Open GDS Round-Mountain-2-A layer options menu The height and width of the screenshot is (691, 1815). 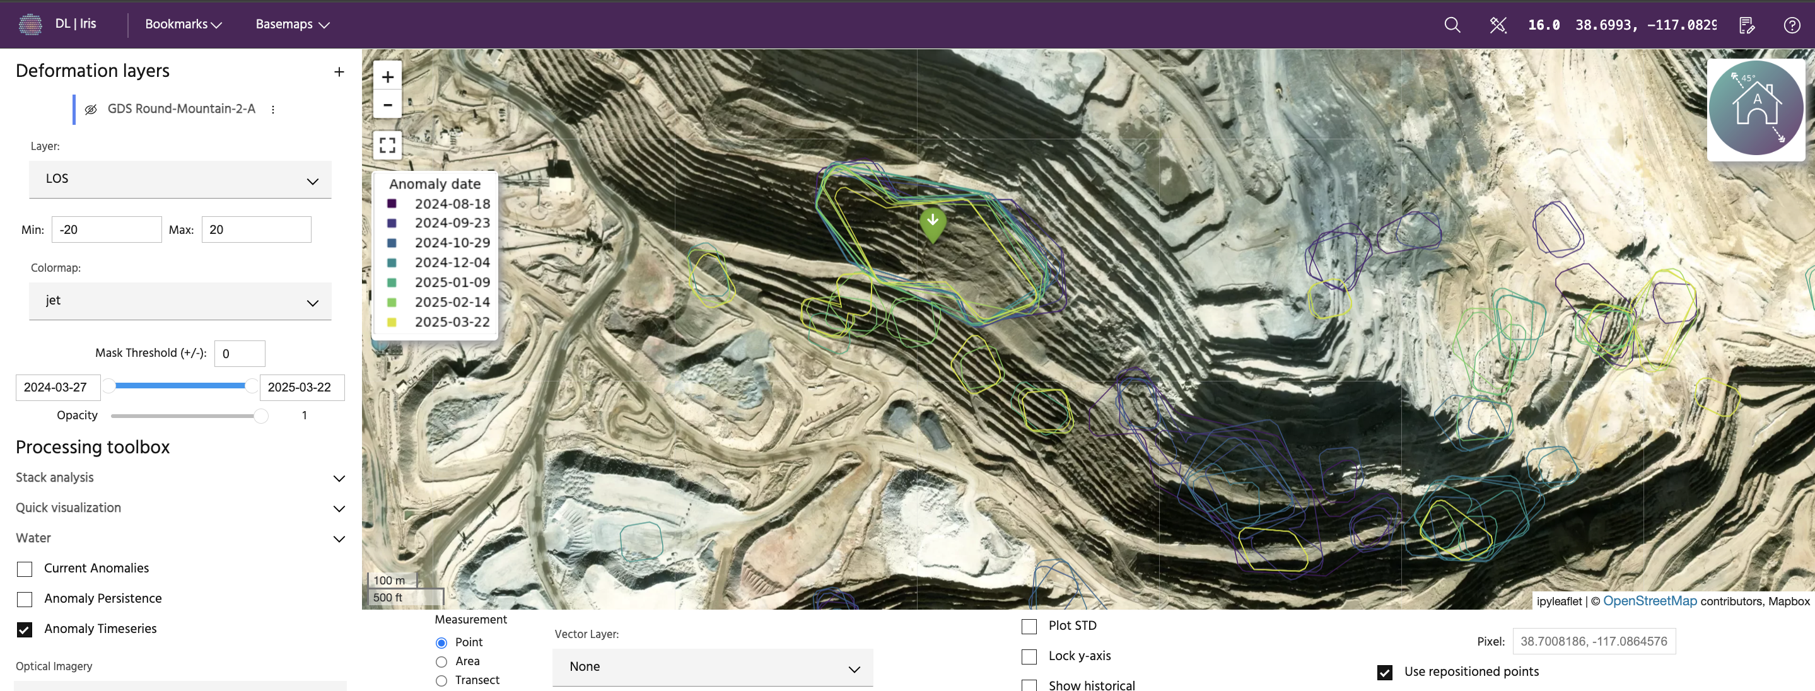273,109
